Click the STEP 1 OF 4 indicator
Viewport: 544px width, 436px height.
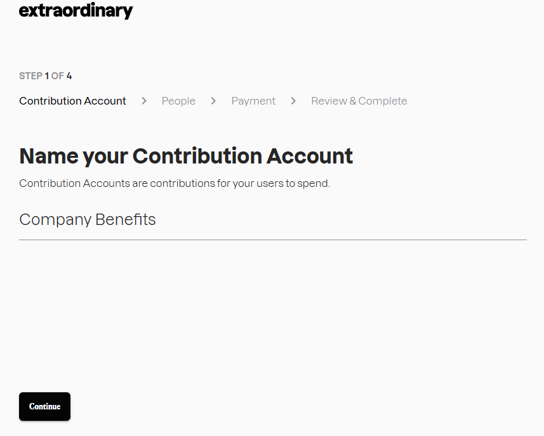pyautogui.click(x=45, y=76)
